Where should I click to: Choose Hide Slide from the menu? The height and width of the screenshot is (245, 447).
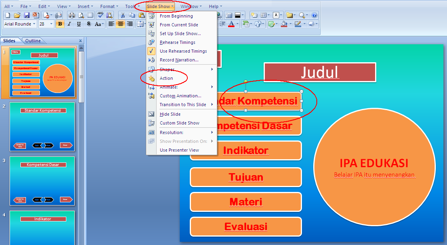[169, 114]
